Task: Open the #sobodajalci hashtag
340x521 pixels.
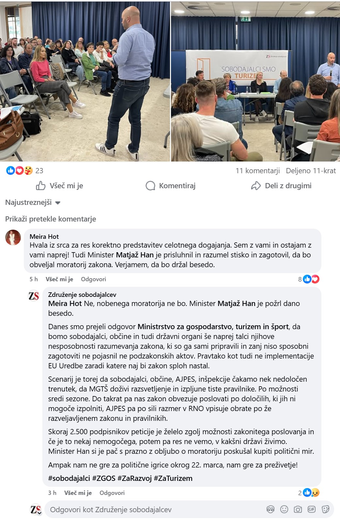Action: 69,478
